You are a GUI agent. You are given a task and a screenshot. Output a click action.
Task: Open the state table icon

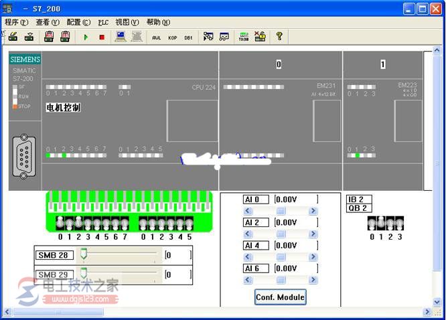[x=208, y=37]
